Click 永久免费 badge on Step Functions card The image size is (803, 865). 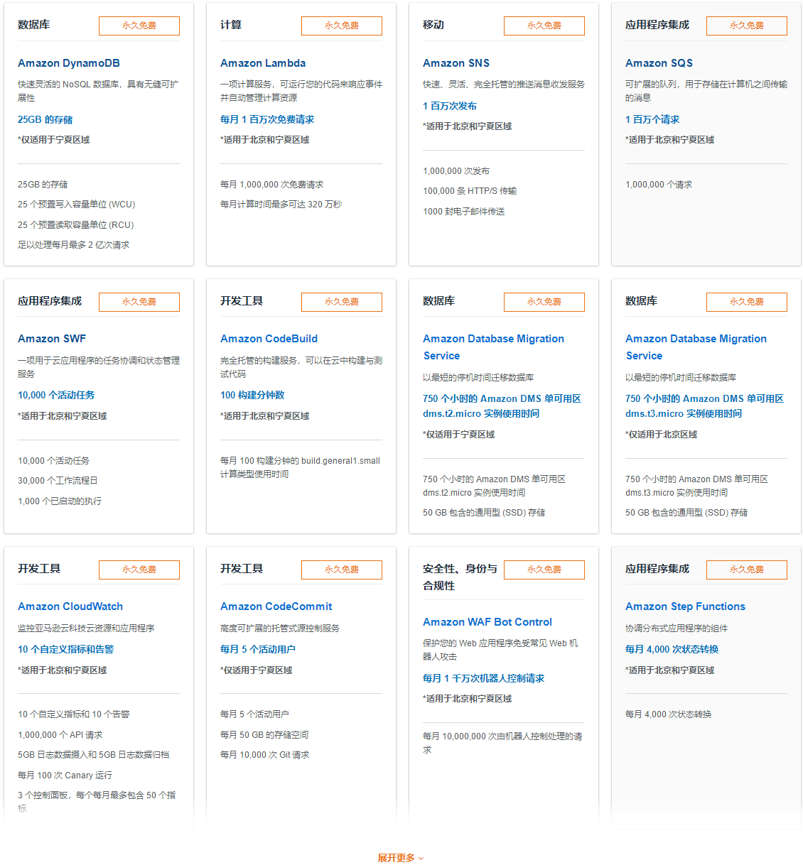[x=747, y=570]
